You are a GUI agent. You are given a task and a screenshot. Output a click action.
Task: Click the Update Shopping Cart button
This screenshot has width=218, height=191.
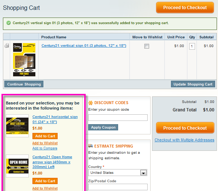tap(193, 84)
